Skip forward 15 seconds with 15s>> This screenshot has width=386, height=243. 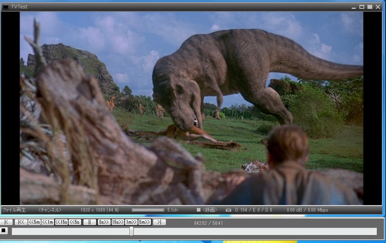(x=118, y=222)
